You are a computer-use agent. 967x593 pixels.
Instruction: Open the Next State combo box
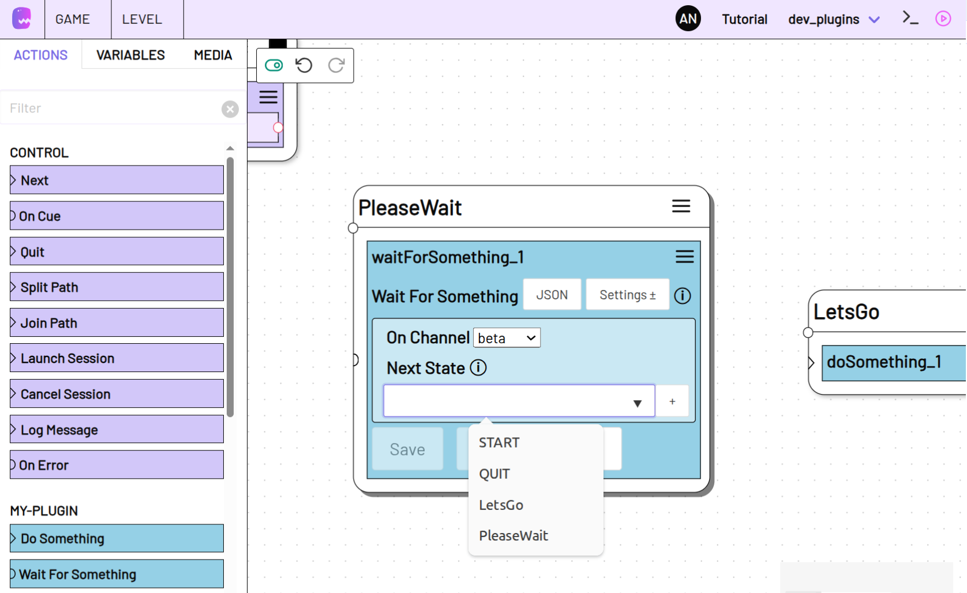[x=519, y=401]
